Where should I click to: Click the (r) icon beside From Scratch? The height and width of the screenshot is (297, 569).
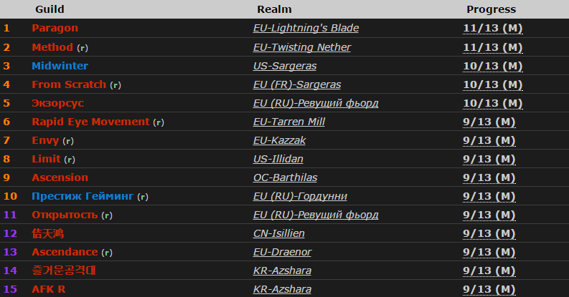pos(116,85)
